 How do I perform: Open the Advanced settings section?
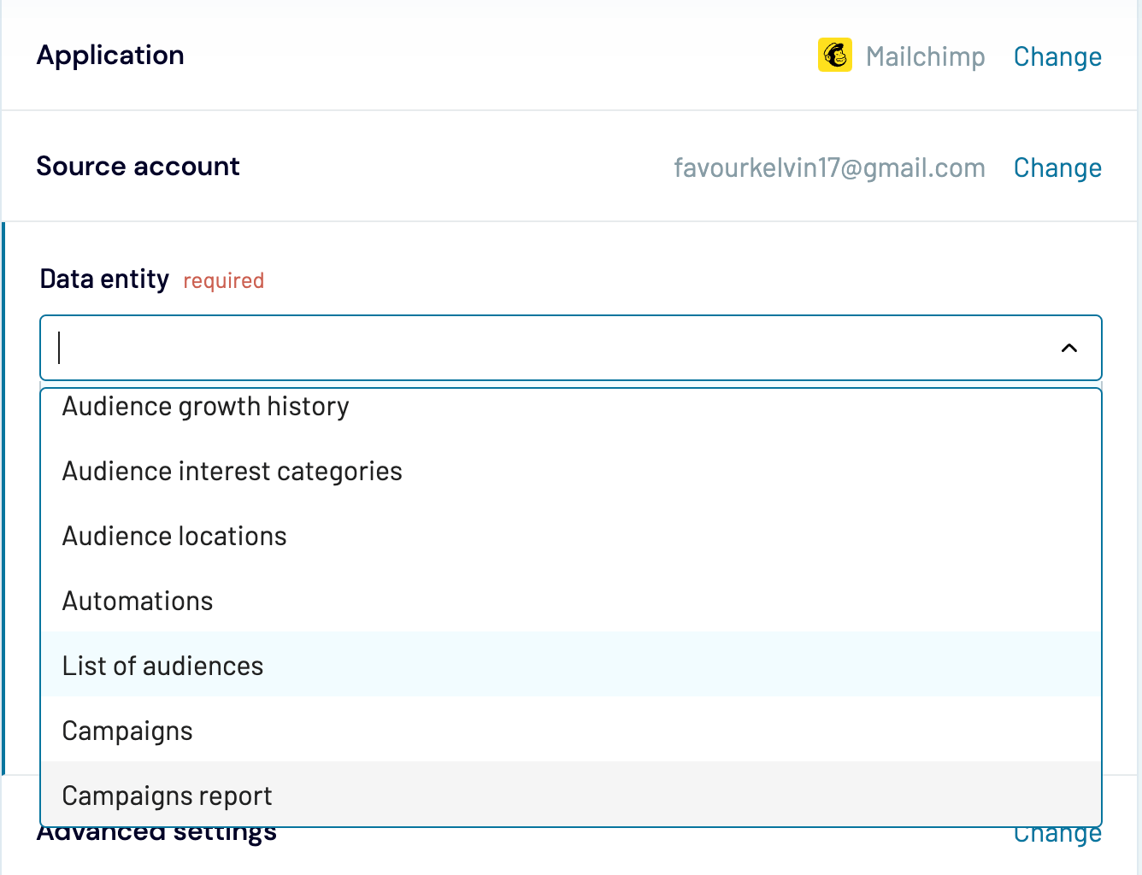pyautogui.click(x=156, y=830)
